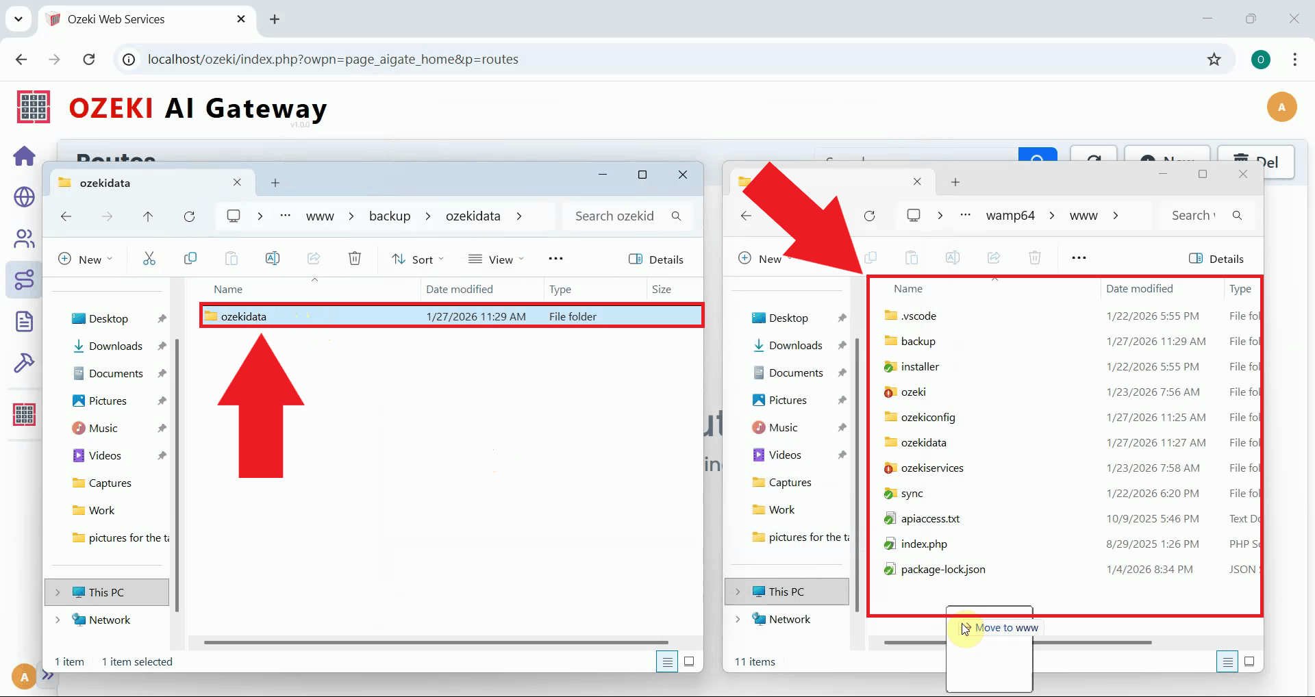Open the globe icon in the sidebar
The image size is (1315, 697).
click(24, 197)
